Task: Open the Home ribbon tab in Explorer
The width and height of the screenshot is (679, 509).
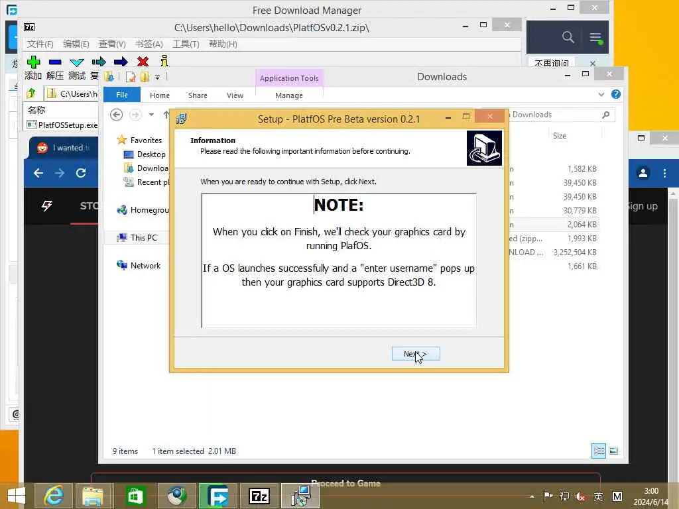Action: click(160, 95)
